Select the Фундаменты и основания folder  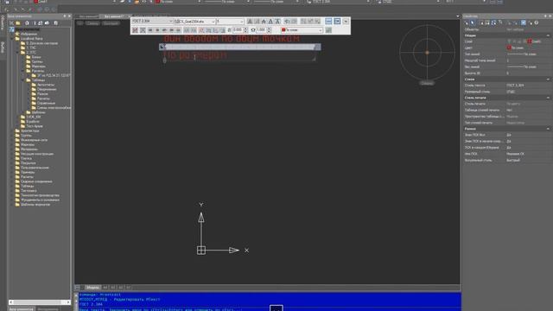pyautogui.click(x=37, y=200)
